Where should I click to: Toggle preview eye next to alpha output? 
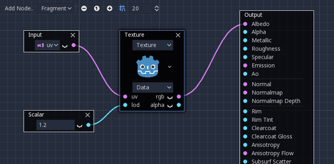[x=170, y=106]
